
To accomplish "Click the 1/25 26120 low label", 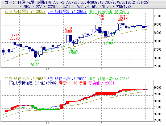I will tap(35, 63).
